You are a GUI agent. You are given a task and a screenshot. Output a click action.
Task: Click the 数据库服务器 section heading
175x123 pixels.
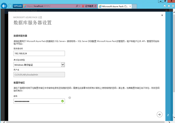click(x=20, y=36)
